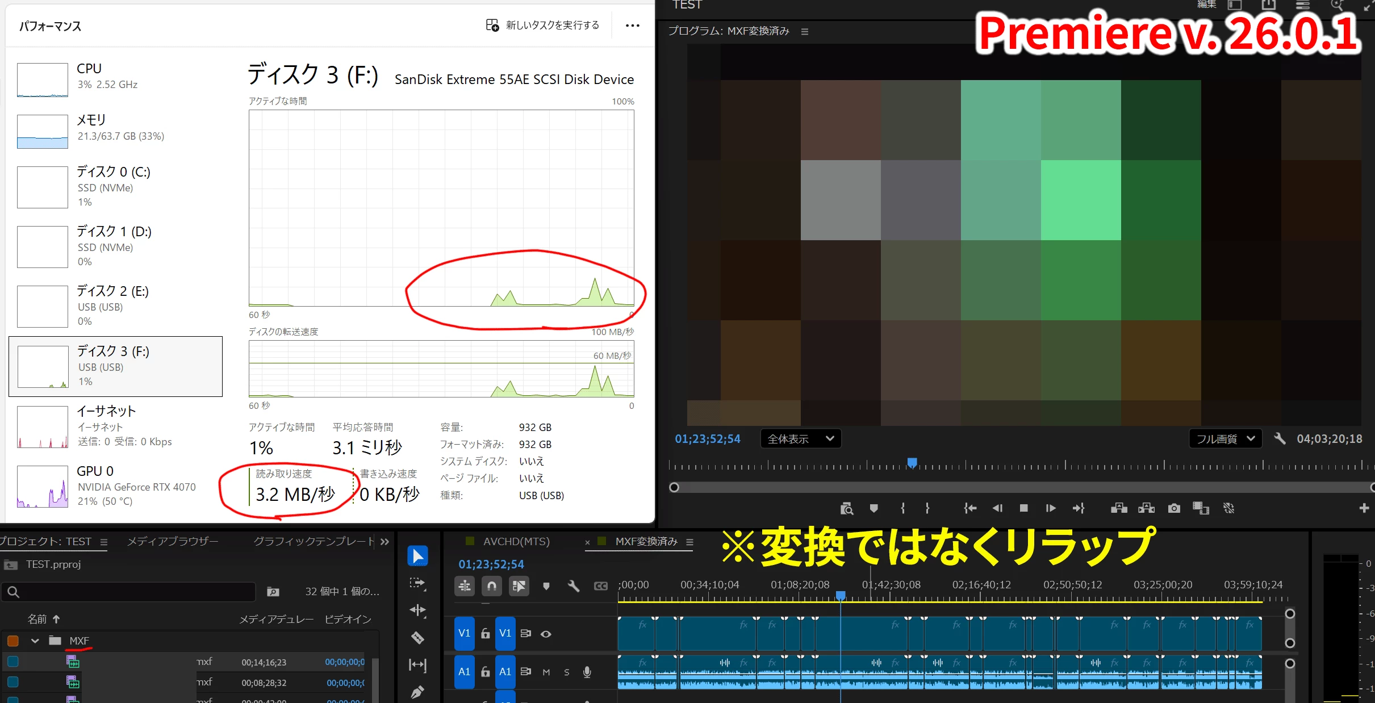The width and height of the screenshot is (1375, 703).
Task: Stop playback in program monitor
Action: (1023, 508)
